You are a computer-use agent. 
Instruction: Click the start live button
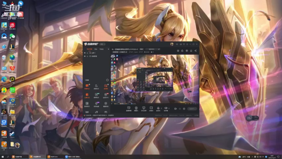click(x=192, y=109)
